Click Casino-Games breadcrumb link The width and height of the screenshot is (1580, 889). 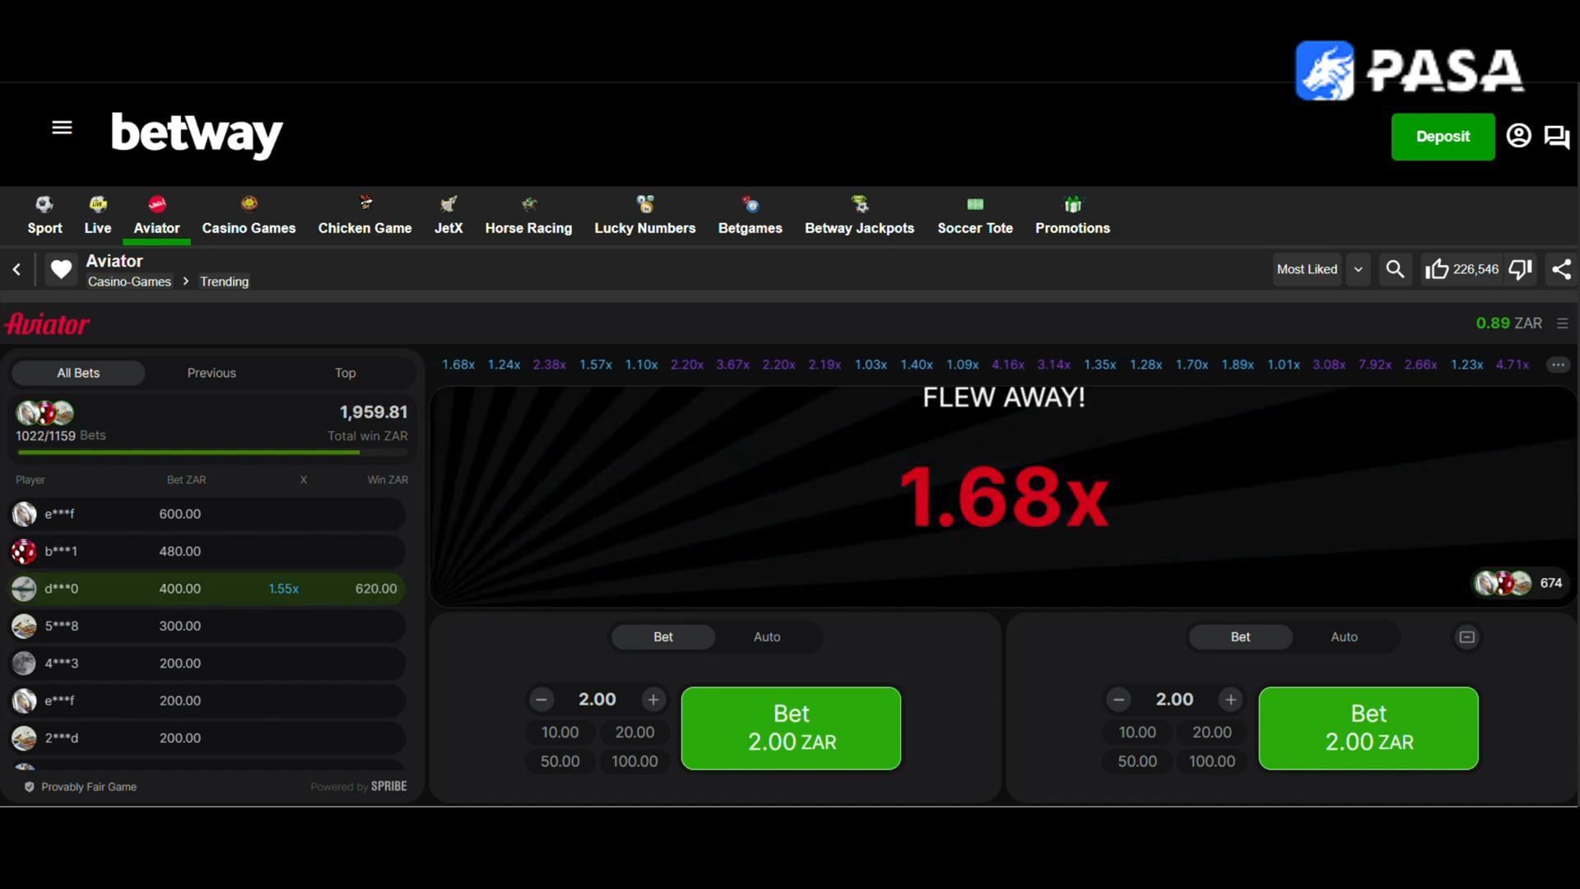[x=129, y=282]
